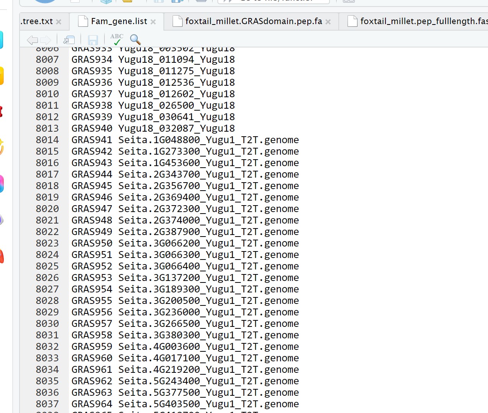
Task: Show document in new window
Action: pyautogui.click(x=69, y=40)
